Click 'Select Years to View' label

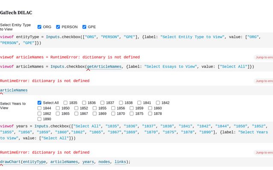(13, 106)
